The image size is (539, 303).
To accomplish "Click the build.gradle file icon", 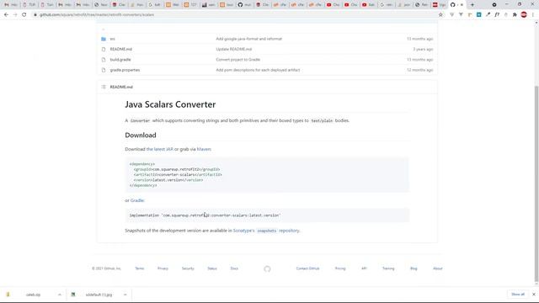I will coord(104,60).
